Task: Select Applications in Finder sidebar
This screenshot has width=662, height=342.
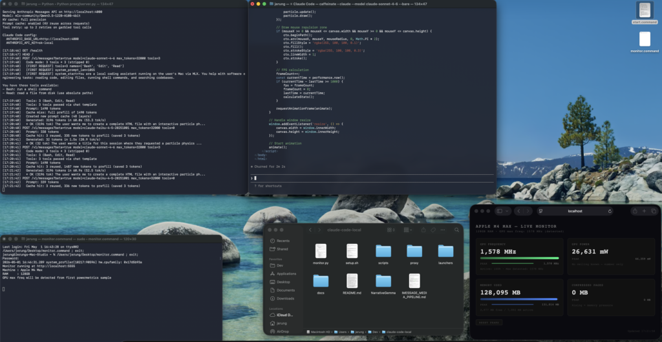Action: pyautogui.click(x=283, y=274)
